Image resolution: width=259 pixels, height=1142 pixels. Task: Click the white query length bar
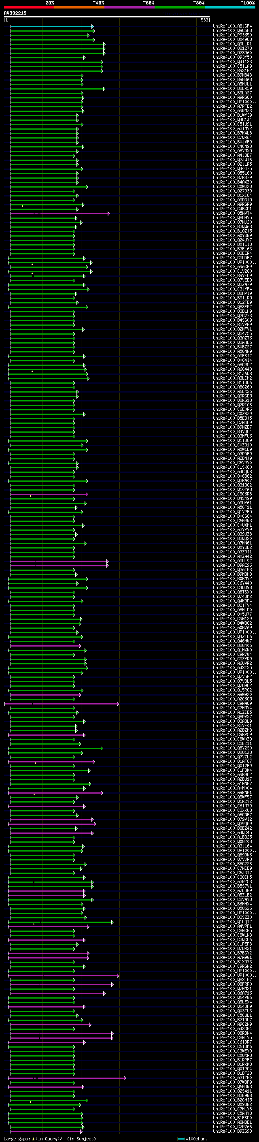point(107,17)
